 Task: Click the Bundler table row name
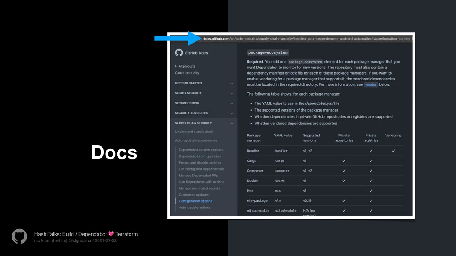253,151
